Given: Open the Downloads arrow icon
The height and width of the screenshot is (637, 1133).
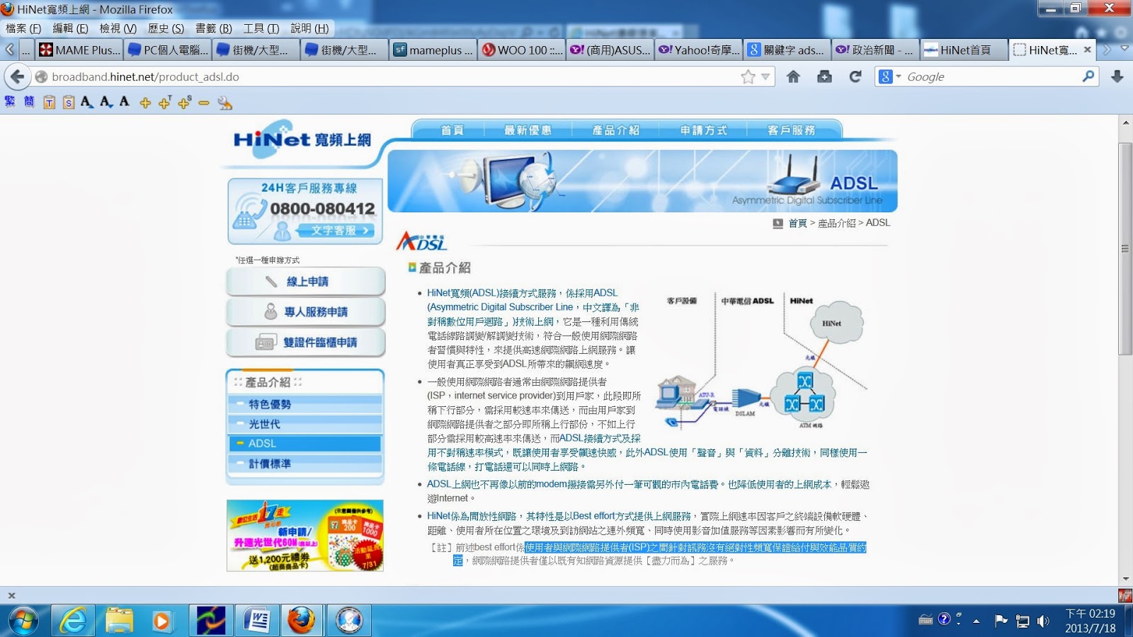Looking at the screenshot, I should click(x=1117, y=76).
